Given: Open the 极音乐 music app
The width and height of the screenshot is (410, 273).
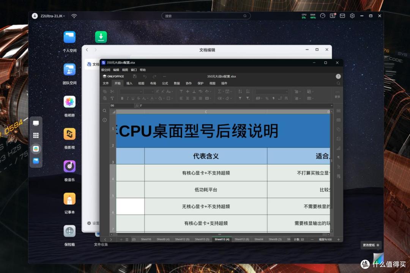Looking at the screenshot, I should pyautogui.click(x=69, y=166).
